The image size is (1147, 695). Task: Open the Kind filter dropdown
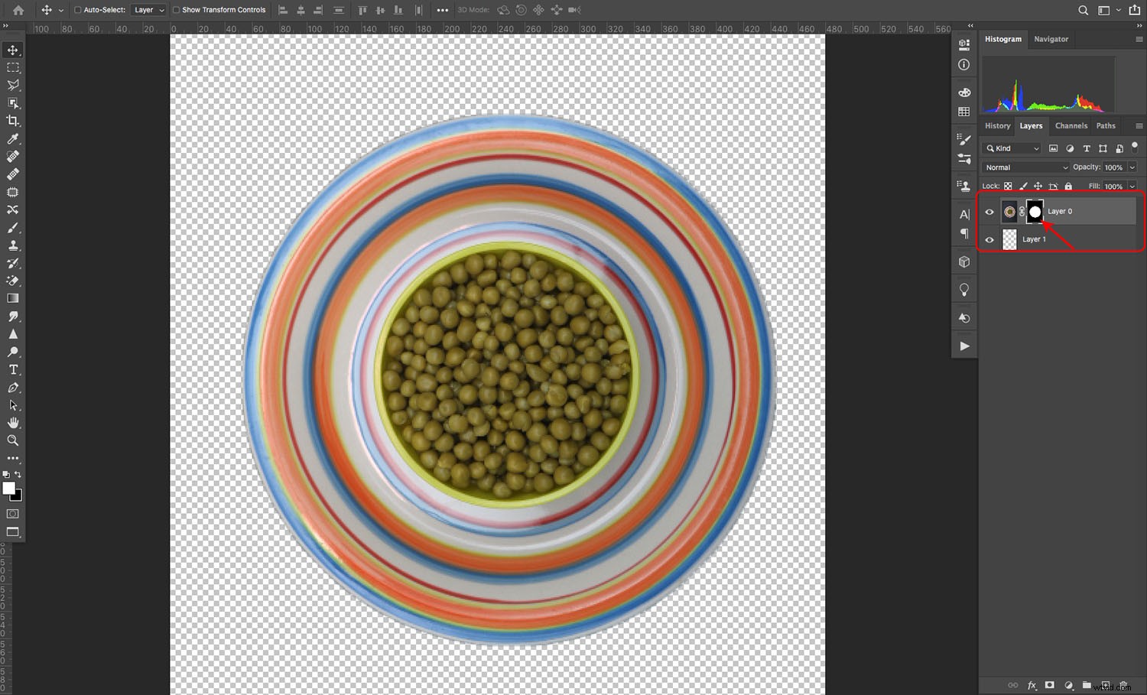(x=1011, y=148)
